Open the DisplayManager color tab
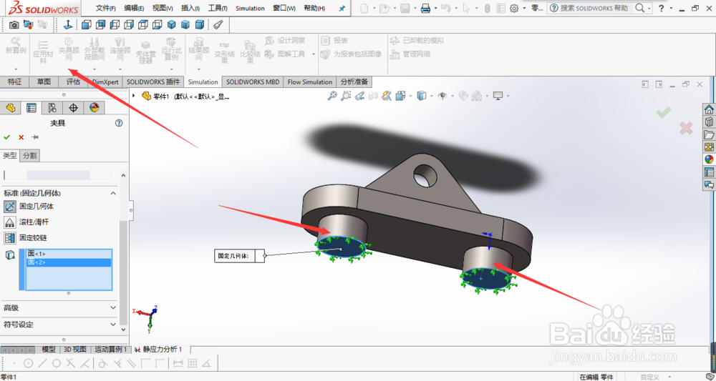Image resolution: width=716 pixels, height=381 pixels. point(94,107)
